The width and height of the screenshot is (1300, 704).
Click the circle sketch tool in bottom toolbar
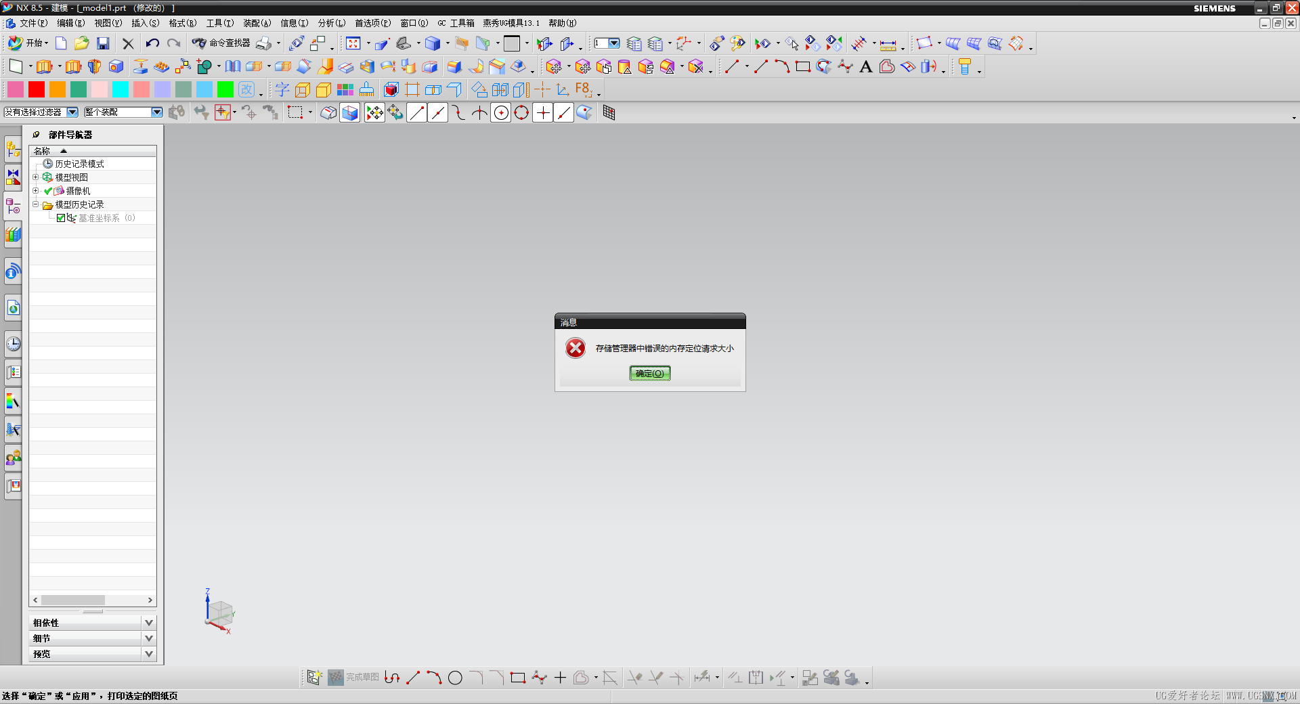click(455, 678)
